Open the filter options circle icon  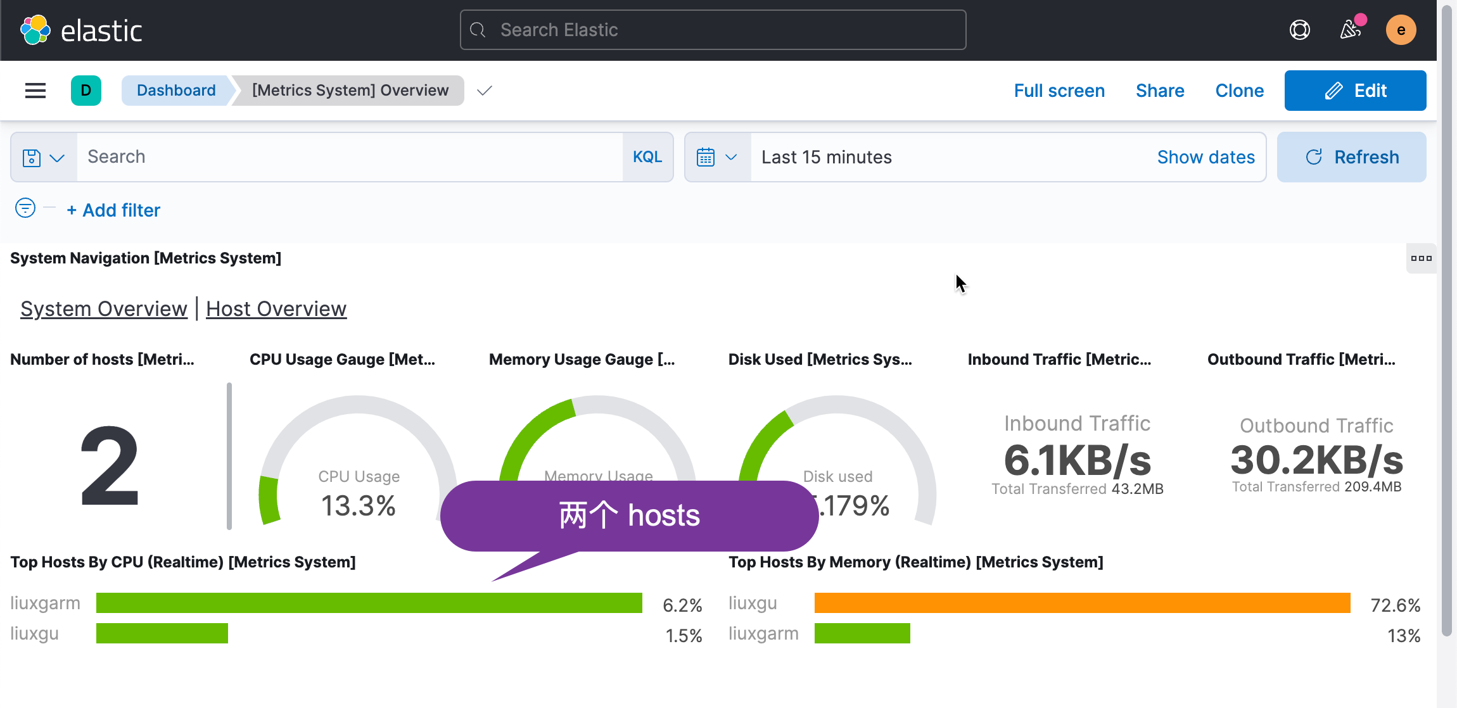25,208
